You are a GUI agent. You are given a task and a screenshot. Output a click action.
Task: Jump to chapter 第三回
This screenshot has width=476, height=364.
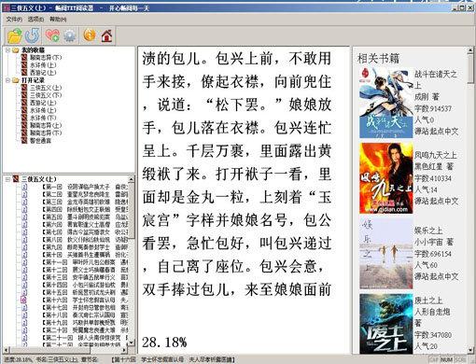pos(85,202)
